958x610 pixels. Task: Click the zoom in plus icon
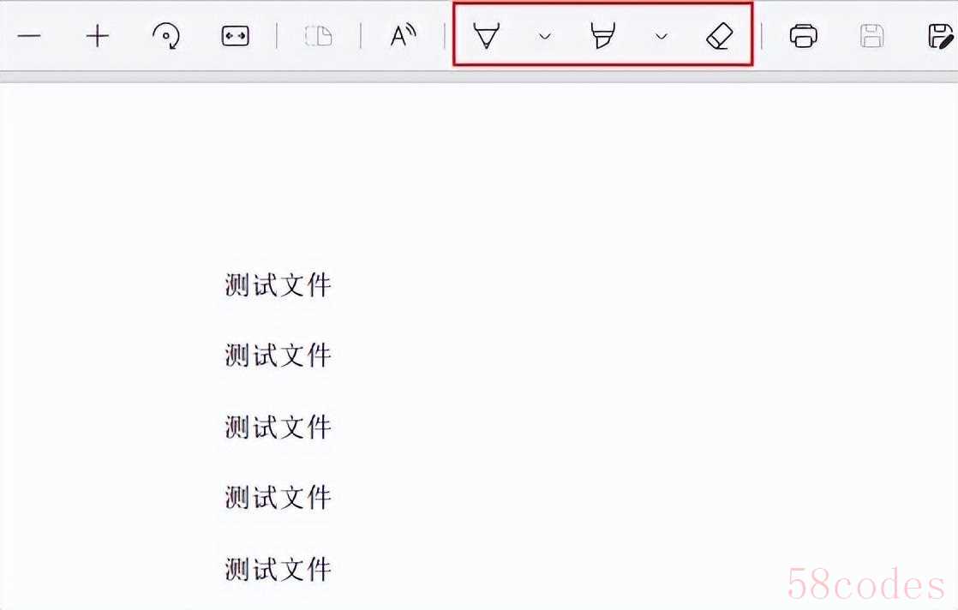[x=97, y=37]
